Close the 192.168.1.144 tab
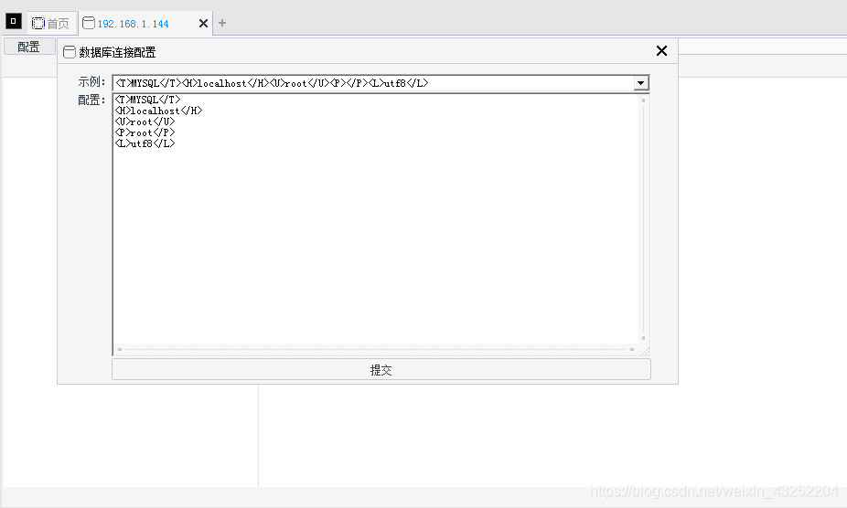Image resolution: width=847 pixels, height=508 pixels. pyautogui.click(x=203, y=23)
